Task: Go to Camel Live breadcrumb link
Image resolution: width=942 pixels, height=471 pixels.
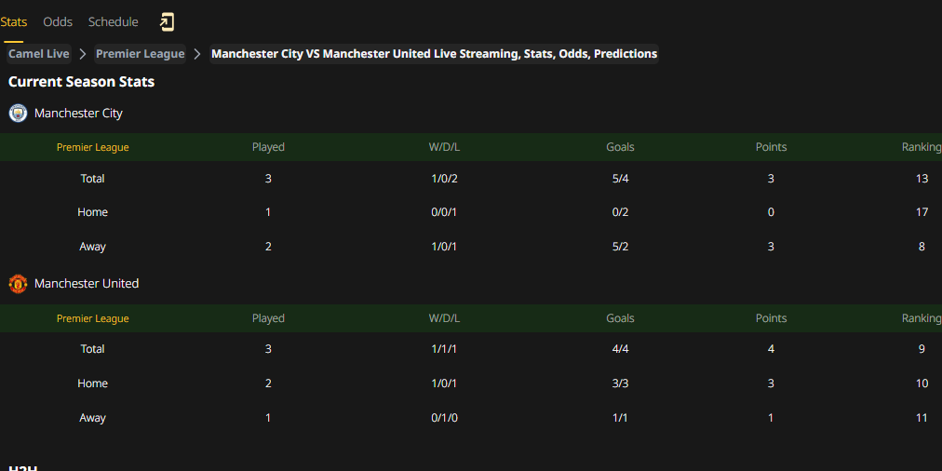Action: tap(39, 54)
